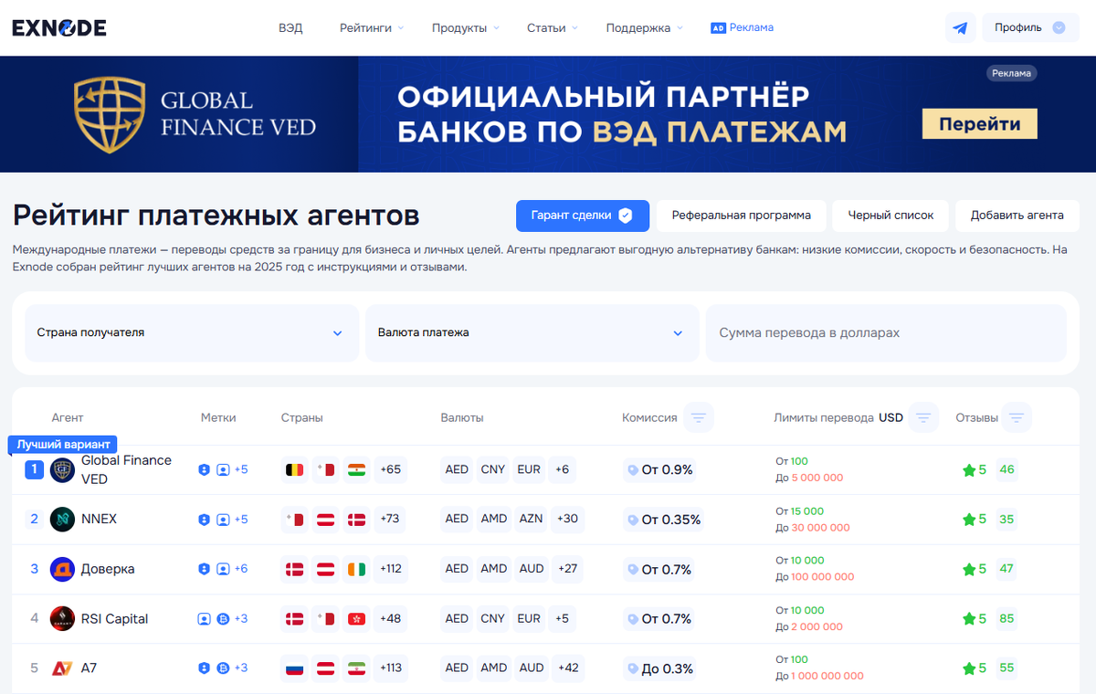Click the Hong Kong flag in RSI Capital row
1096x694 pixels.
(x=357, y=618)
